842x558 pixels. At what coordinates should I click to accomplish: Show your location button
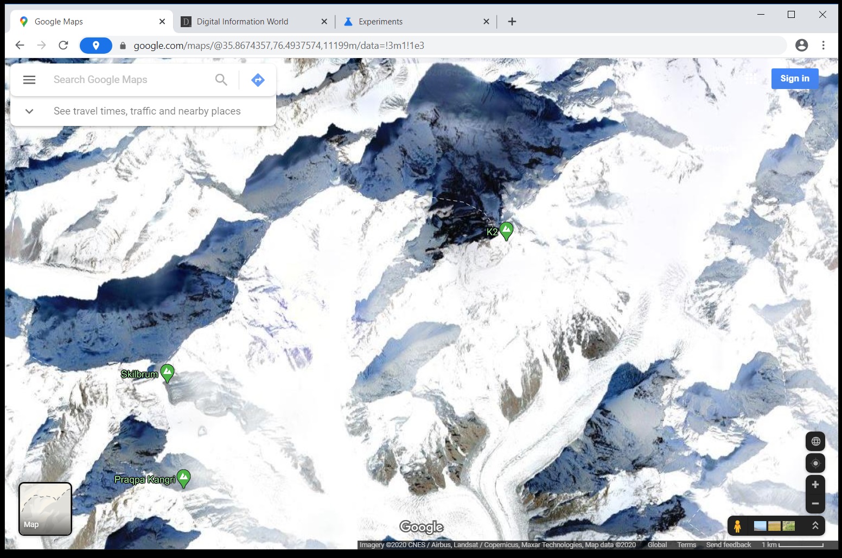[815, 463]
